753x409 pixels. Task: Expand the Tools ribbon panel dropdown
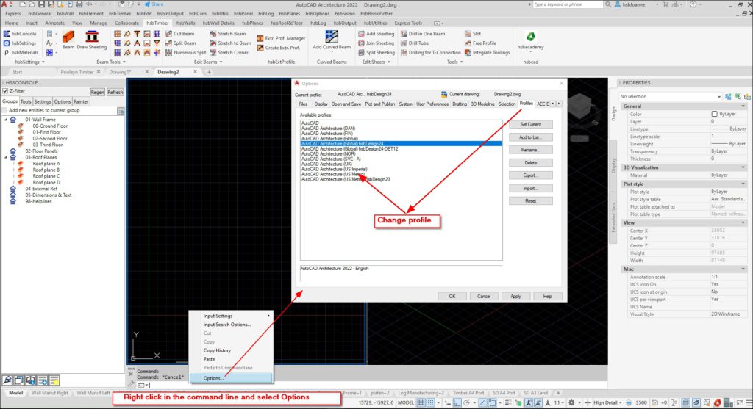462,62
